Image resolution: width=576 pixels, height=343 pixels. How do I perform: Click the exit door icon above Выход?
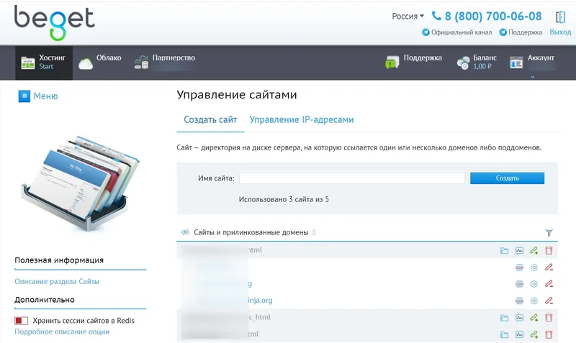560,17
